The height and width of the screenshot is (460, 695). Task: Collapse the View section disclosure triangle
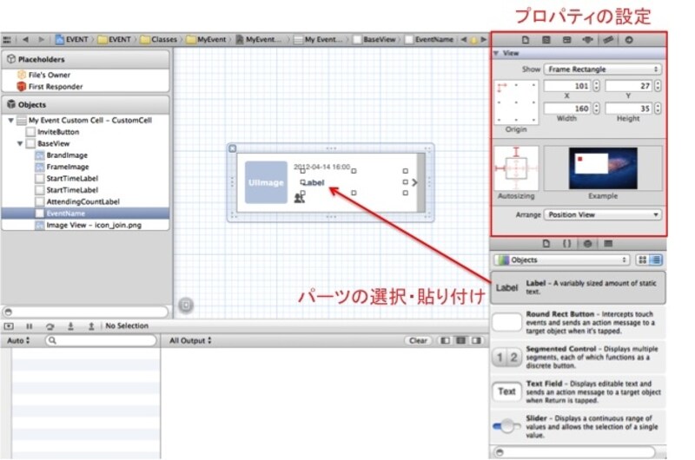[x=496, y=54]
